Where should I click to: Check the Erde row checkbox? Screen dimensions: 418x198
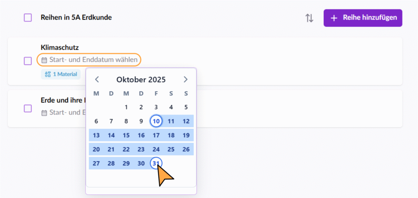point(28,108)
